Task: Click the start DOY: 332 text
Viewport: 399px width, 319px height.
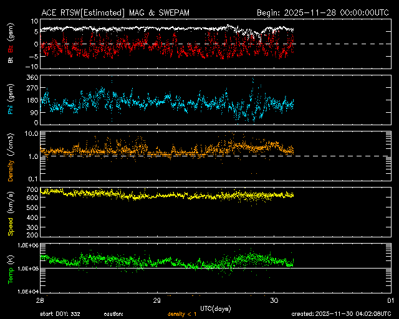Action: [x=60, y=313]
